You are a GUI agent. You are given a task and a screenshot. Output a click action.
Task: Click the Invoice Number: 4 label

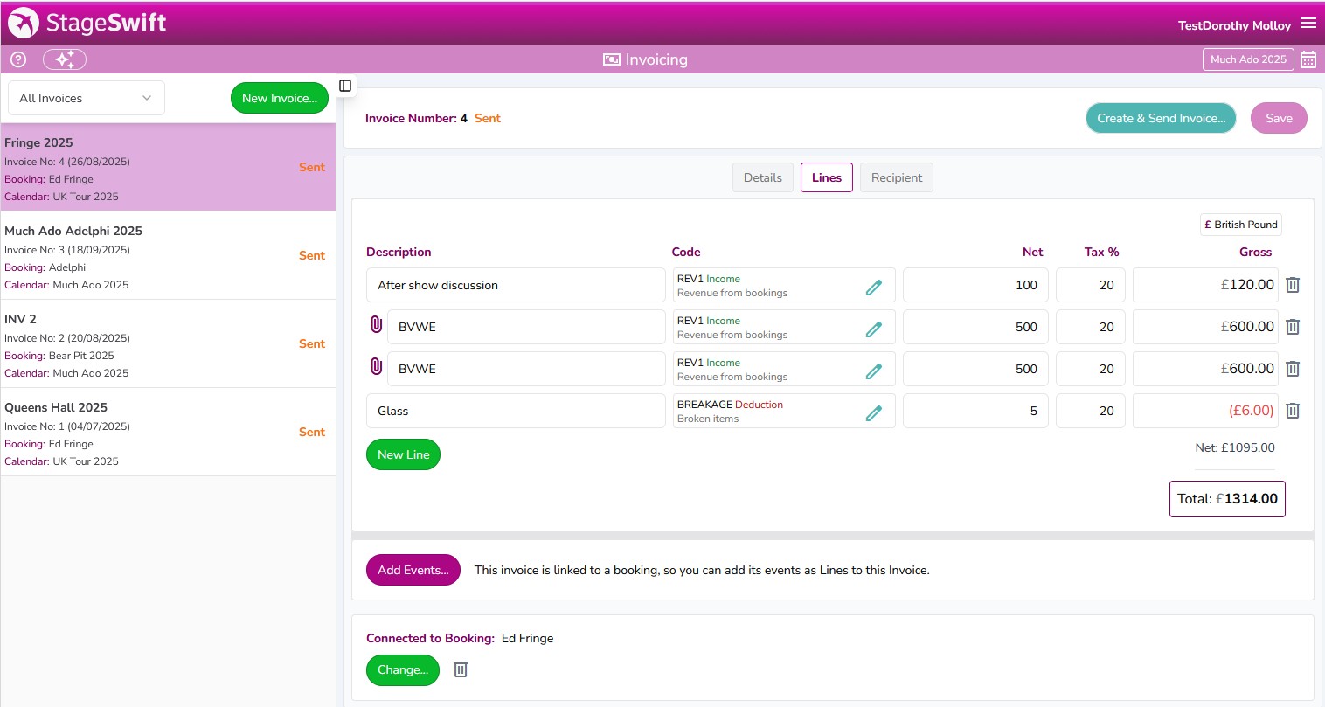(416, 118)
